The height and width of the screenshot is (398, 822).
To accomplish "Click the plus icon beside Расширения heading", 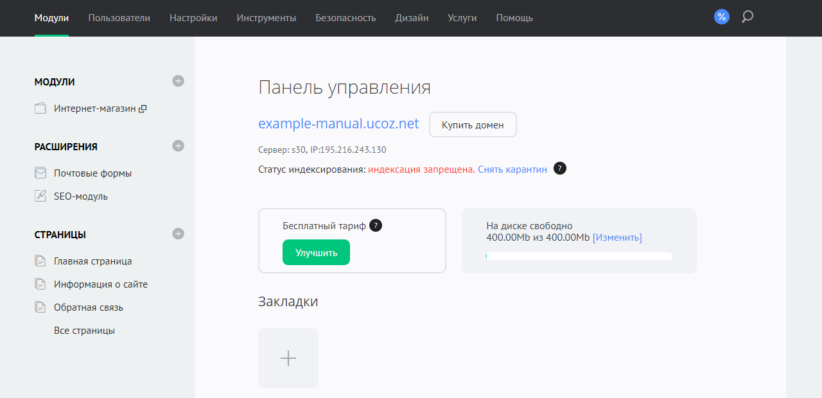I will 179,146.
